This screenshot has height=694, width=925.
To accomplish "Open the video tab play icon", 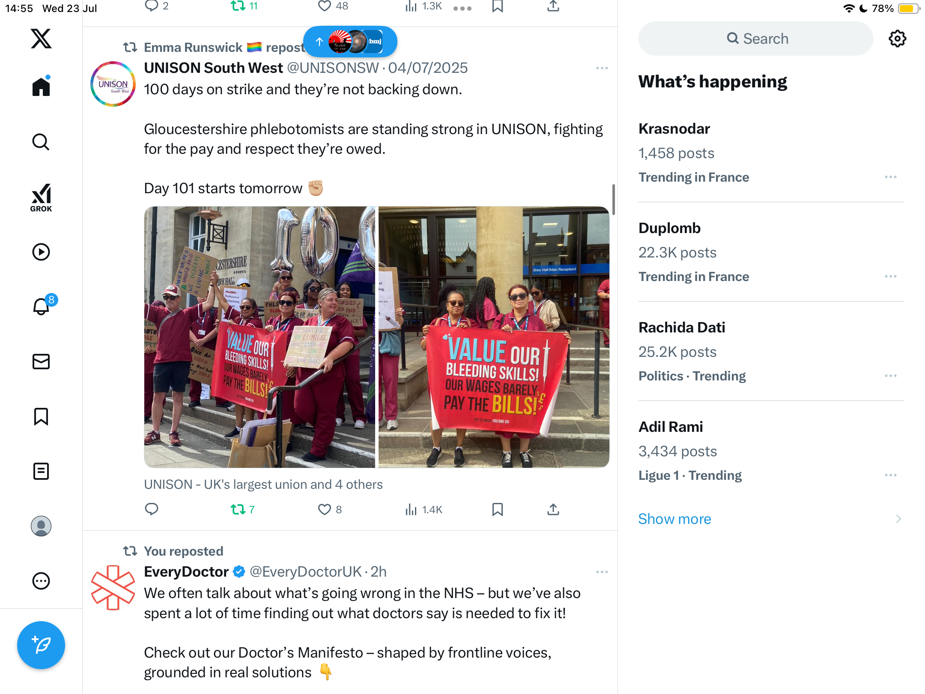I will coord(41,252).
